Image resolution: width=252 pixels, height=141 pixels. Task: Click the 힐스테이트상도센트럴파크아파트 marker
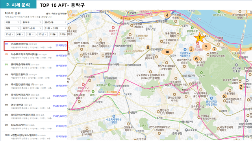176,78
